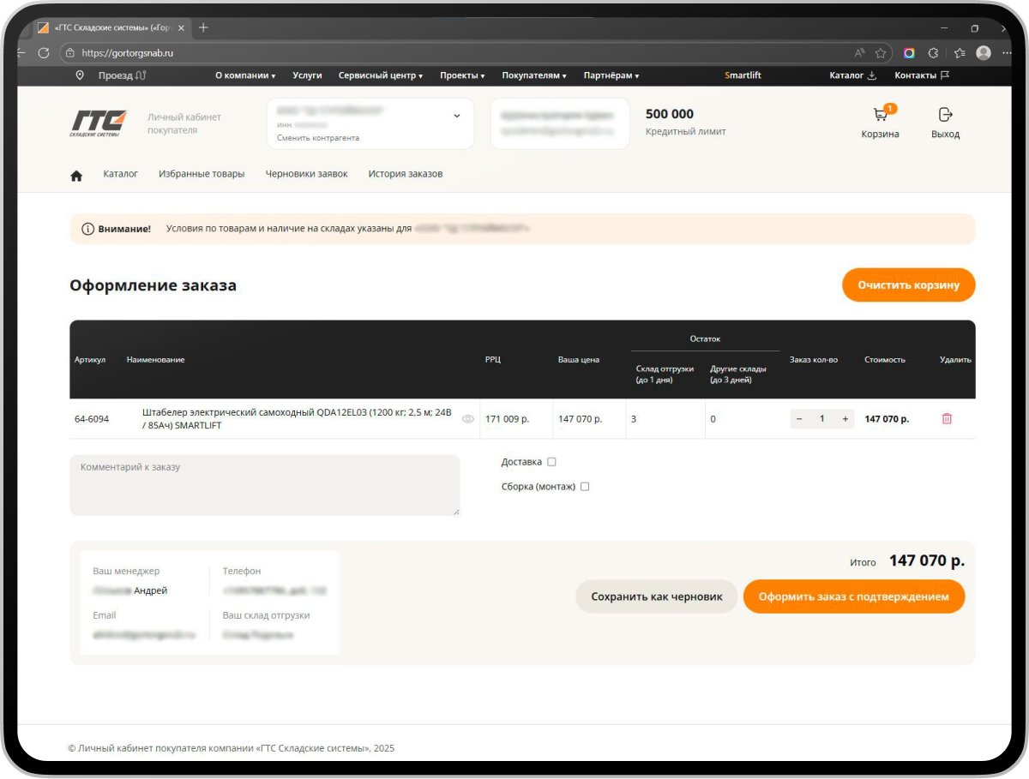This screenshot has height=779, width=1029.
Task: Add page to browser favorites star
Action: 880,53
